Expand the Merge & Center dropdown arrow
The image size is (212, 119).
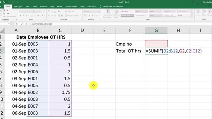click(x=80, y=16)
